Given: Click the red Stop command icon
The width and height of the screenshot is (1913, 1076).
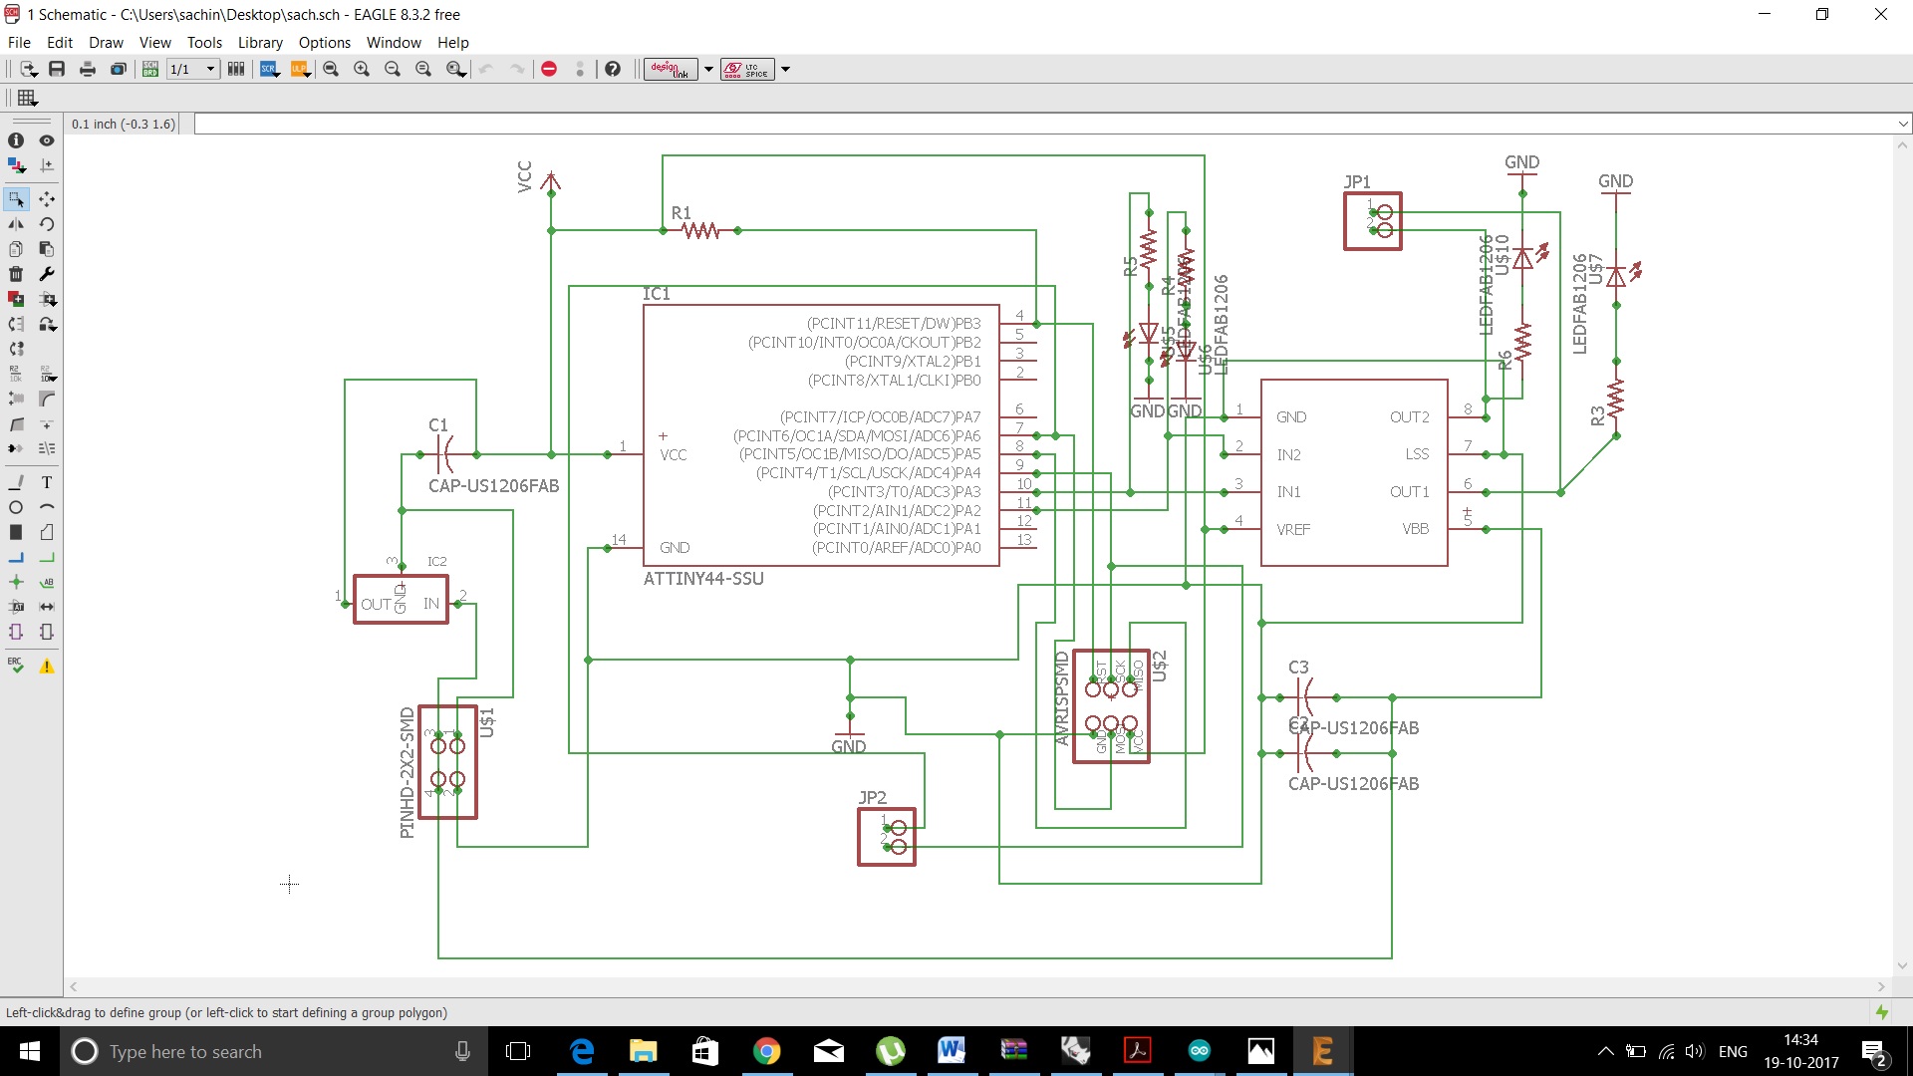Looking at the screenshot, I should (x=549, y=69).
